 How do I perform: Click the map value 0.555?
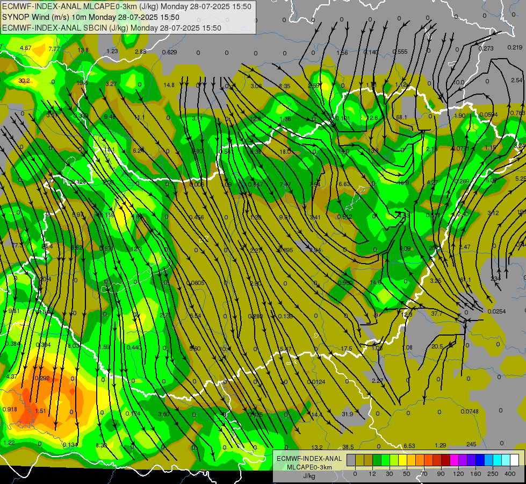click(400, 52)
